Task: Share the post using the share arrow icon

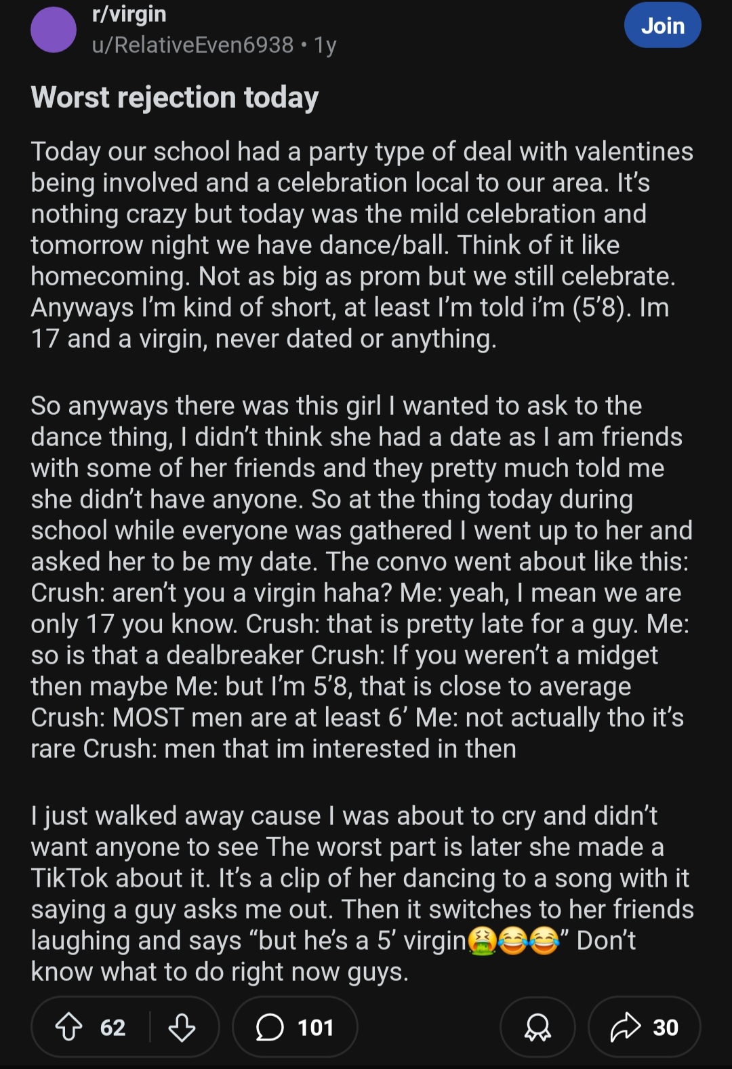Action: coord(625,1026)
